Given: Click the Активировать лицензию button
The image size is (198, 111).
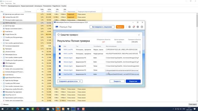Looking at the screenshot, I should tap(102, 27).
